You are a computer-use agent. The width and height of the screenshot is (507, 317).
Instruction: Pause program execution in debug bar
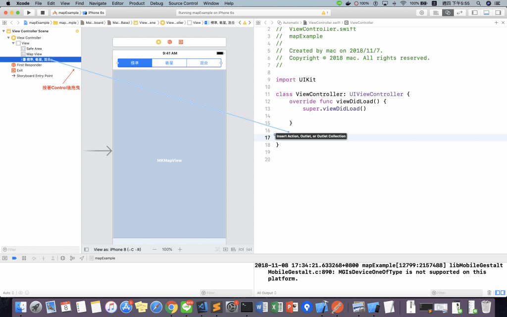(x=24, y=258)
